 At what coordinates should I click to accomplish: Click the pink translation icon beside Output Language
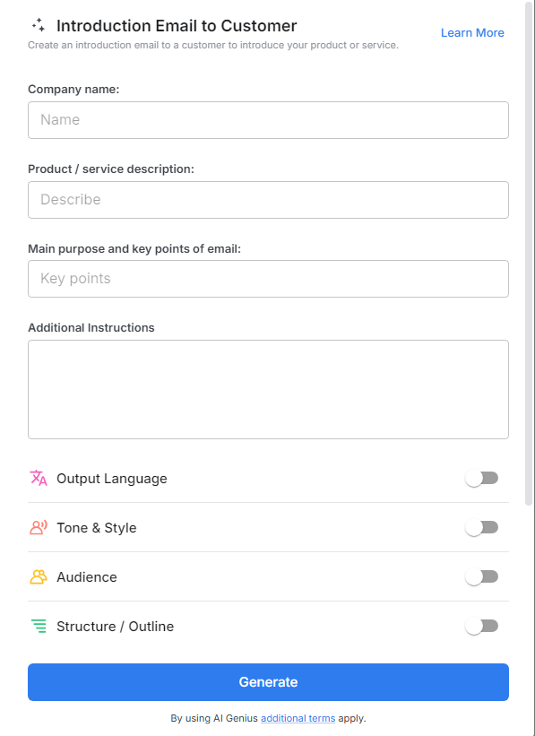coord(38,478)
